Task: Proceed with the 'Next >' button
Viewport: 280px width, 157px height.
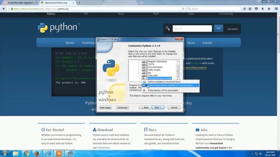Action: point(158,108)
